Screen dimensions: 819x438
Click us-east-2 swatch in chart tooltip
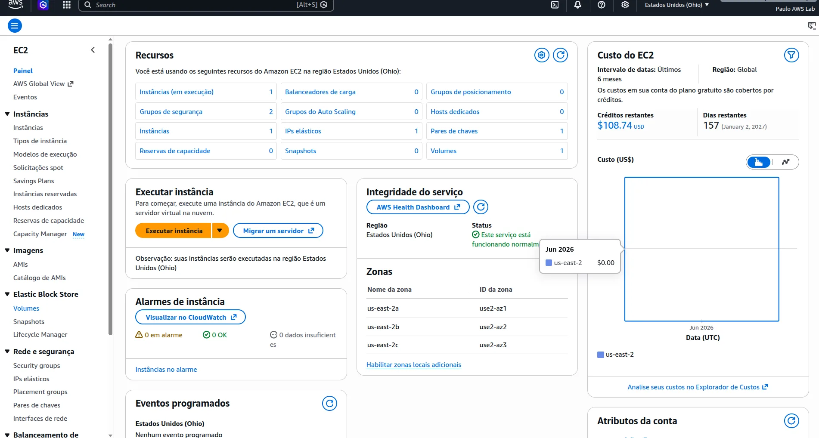pyautogui.click(x=549, y=263)
